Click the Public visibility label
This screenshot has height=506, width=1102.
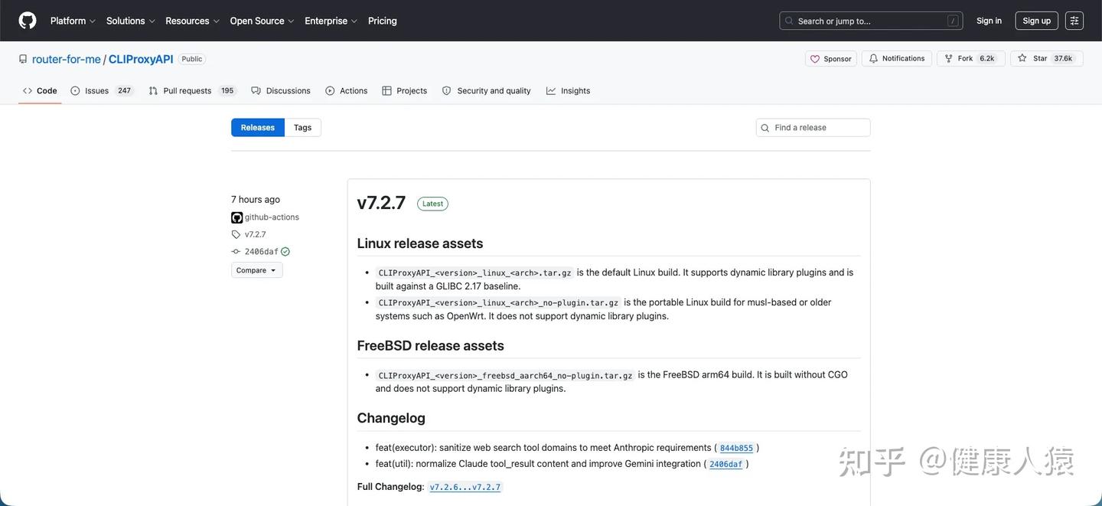coord(192,59)
